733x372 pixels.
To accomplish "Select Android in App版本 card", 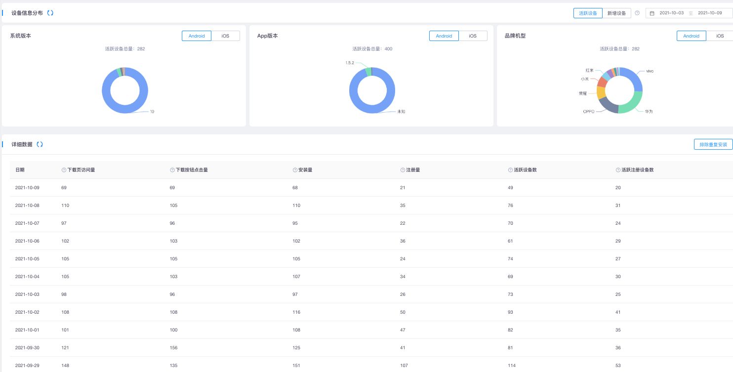I will click(x=444, y=36).
